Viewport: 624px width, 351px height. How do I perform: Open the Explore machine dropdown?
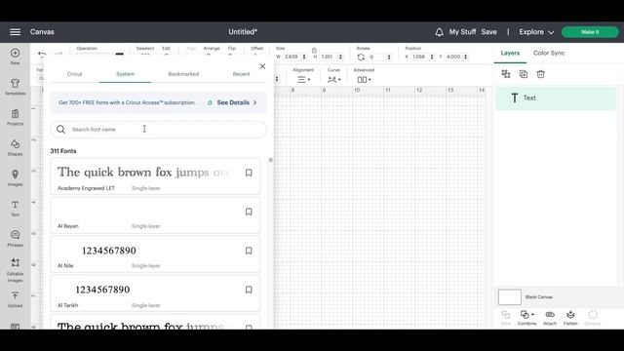[x=536, y=32]
